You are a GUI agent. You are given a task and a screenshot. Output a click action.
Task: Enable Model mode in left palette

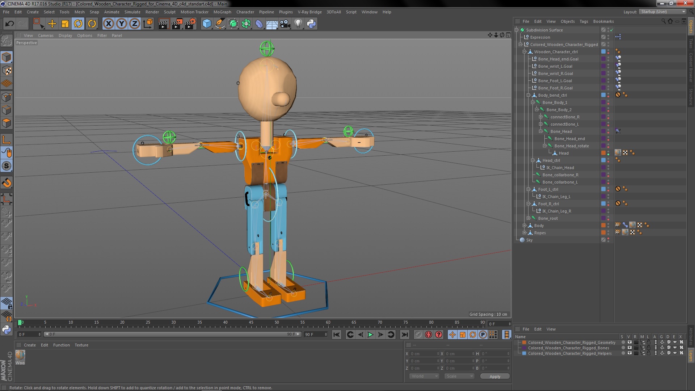coord(7,57)
